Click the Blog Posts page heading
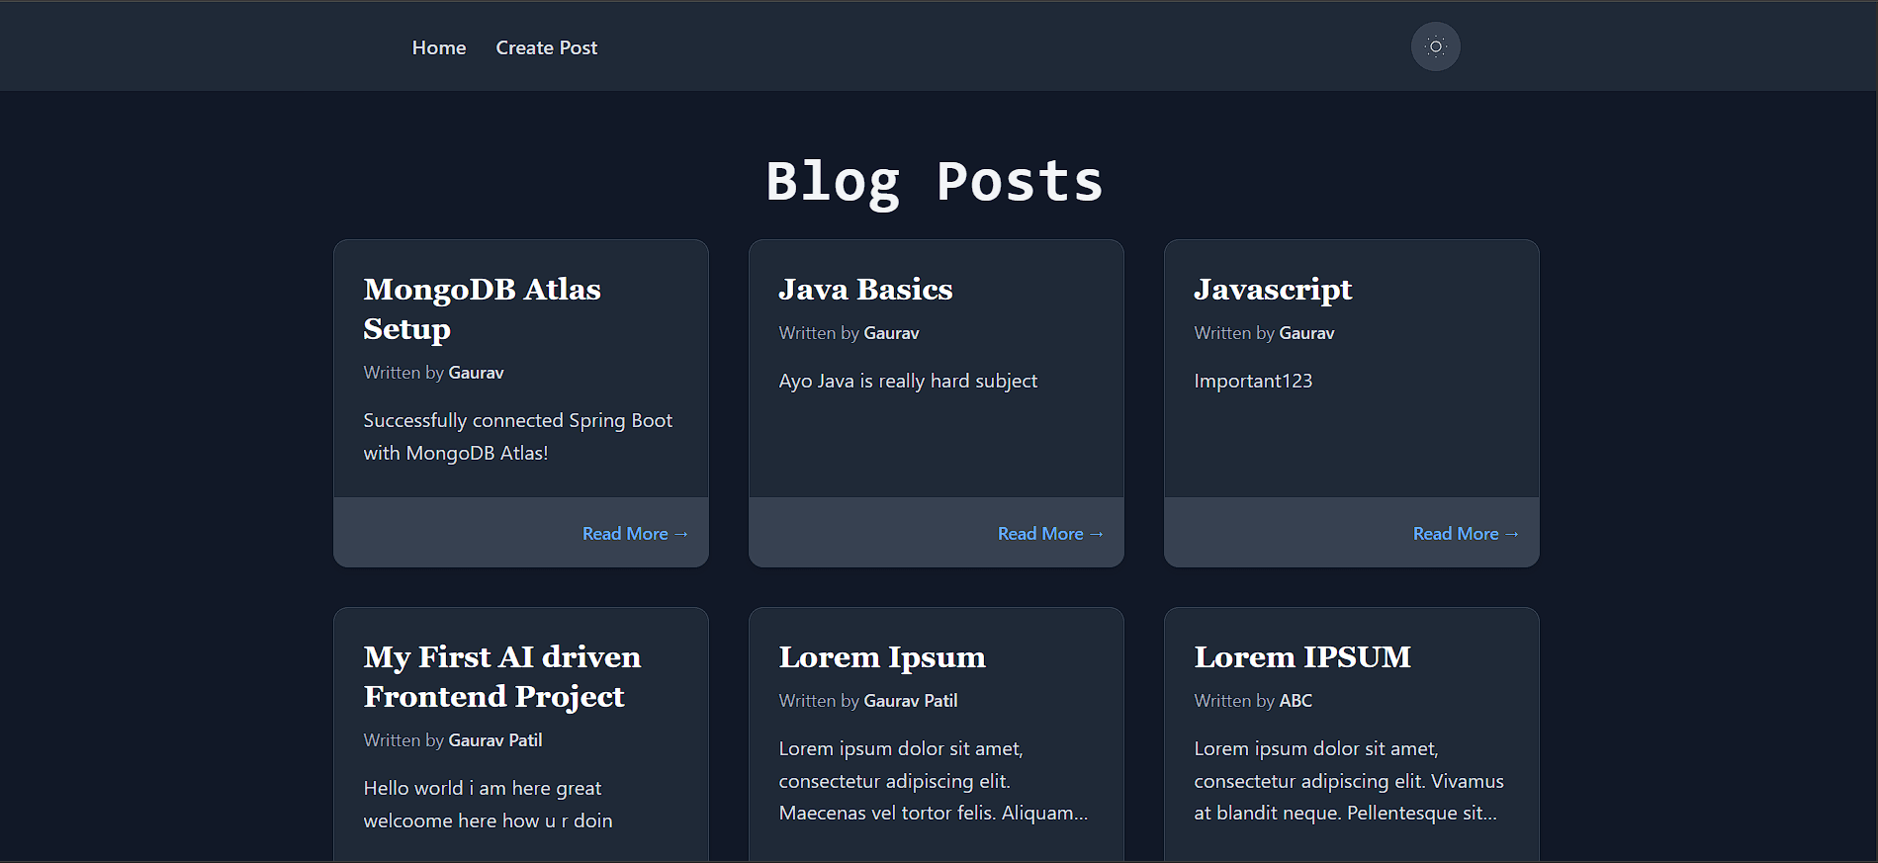The width and height of the screenshot is (1878, 863). [x=935, y=182]
